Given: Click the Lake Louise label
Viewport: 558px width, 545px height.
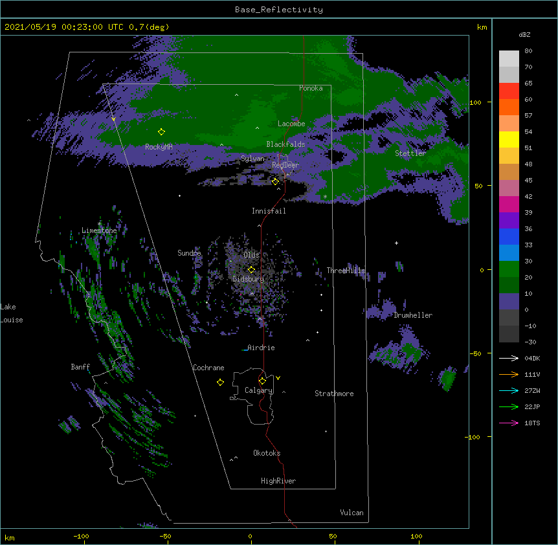Looking at the screenshot, I should (x=12, y=313).
